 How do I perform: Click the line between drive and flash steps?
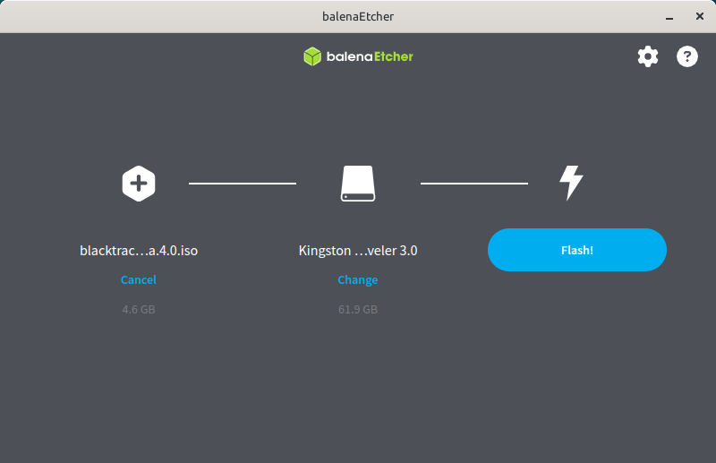click(474, 184)
